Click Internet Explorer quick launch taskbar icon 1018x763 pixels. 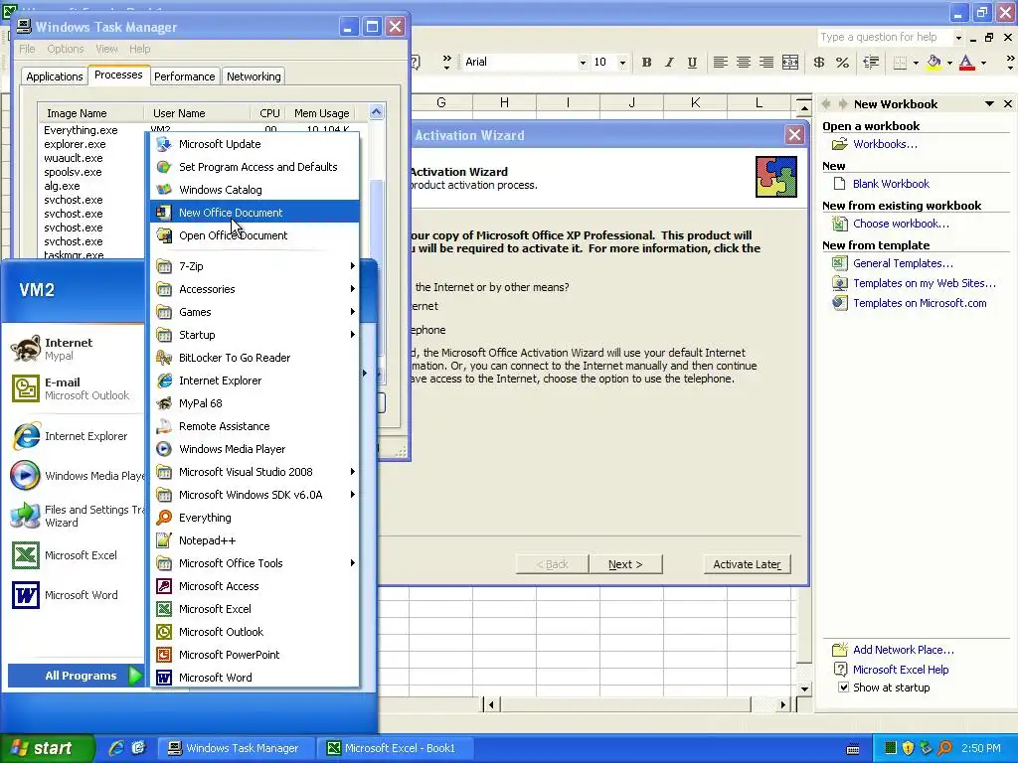pyautogui.click(x=116, y=748)
